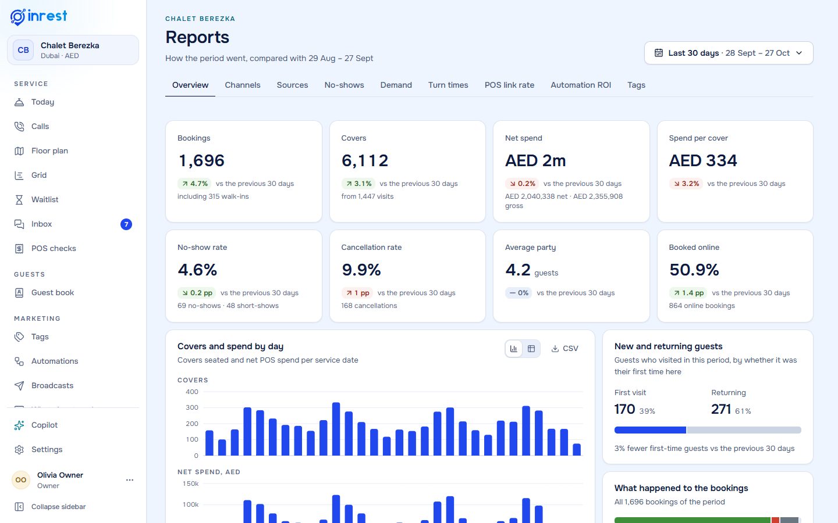Click the tallest covers chart bar
The height and width of the screenshot is (523, 838).
pyautogui.click(x=336, y=429)
